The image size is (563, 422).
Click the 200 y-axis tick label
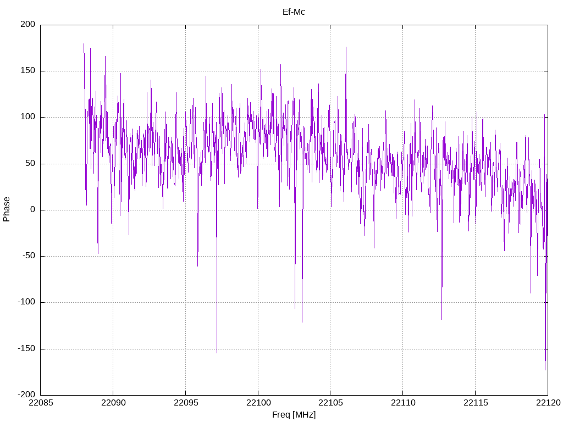point(28,24)
